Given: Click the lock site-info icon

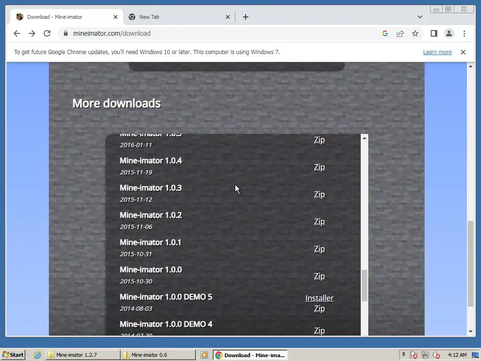Looking at the screenshot, I should tap(65, 33).
